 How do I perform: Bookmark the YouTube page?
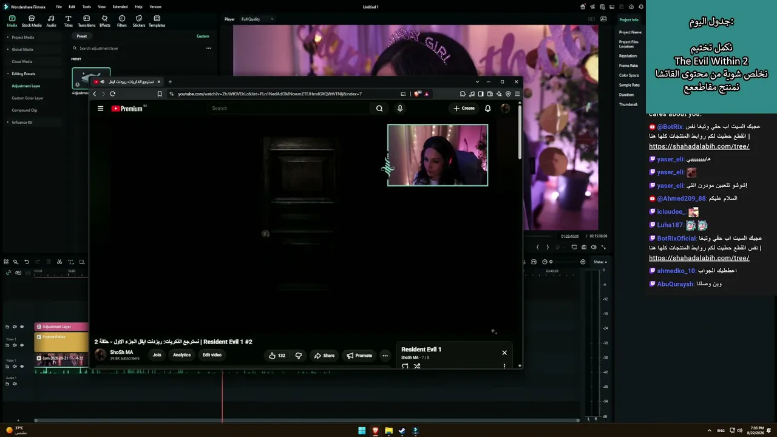click(160, 94)
